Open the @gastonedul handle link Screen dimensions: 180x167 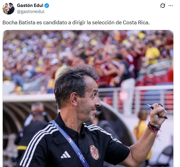[31, 12]
